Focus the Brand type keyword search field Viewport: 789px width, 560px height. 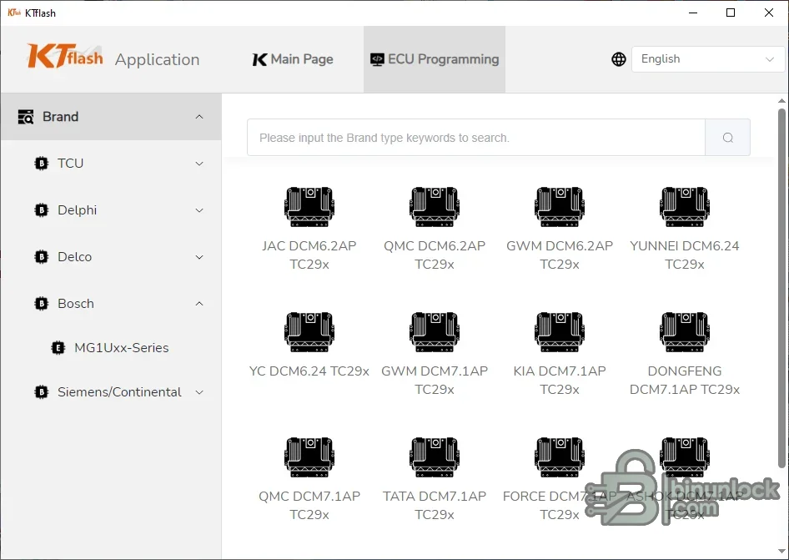[x=476, y=138]
